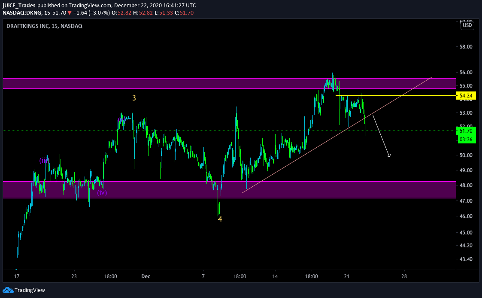The image size is (482, 298).
Task: Click the 17 date label on time axis
Action: [x=17, y=277]
